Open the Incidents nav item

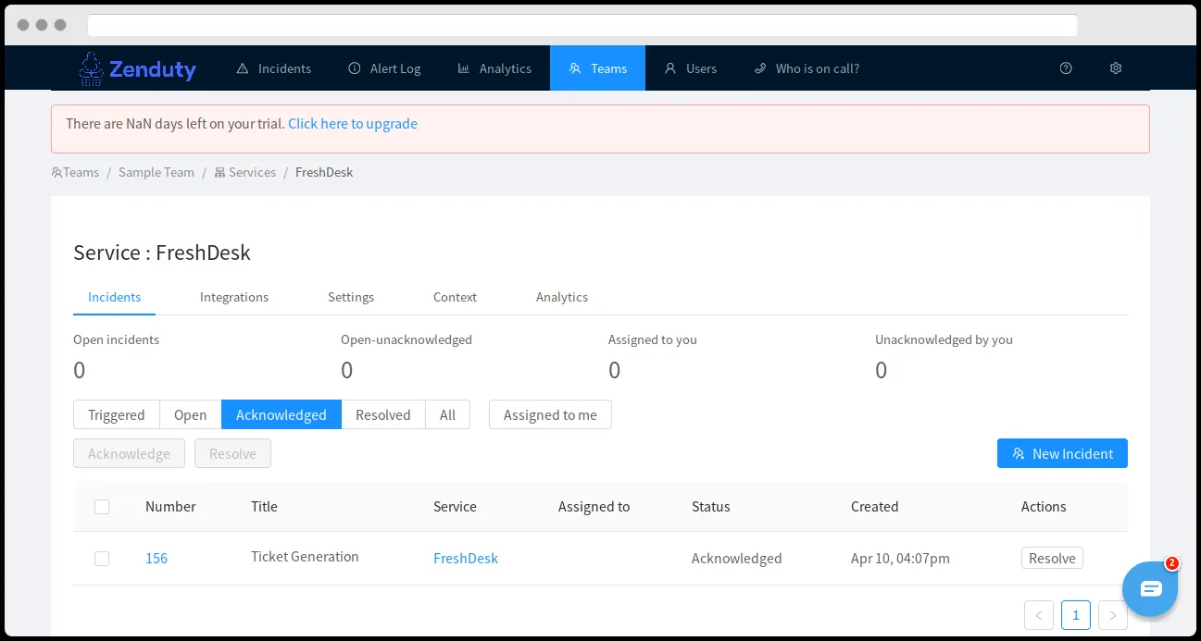[274, 68]
